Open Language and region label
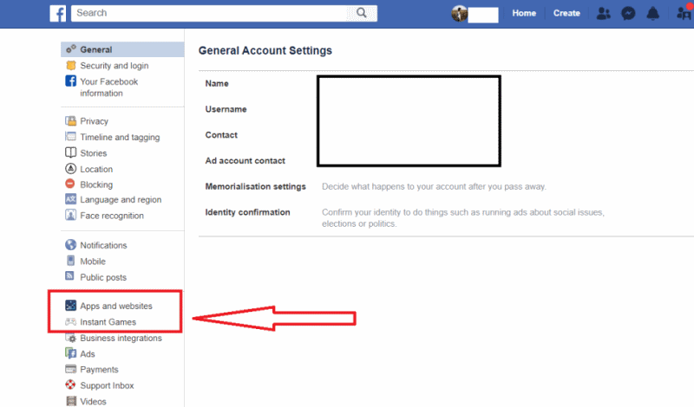This screenshot has width=694, height=407. coord(121,200)
